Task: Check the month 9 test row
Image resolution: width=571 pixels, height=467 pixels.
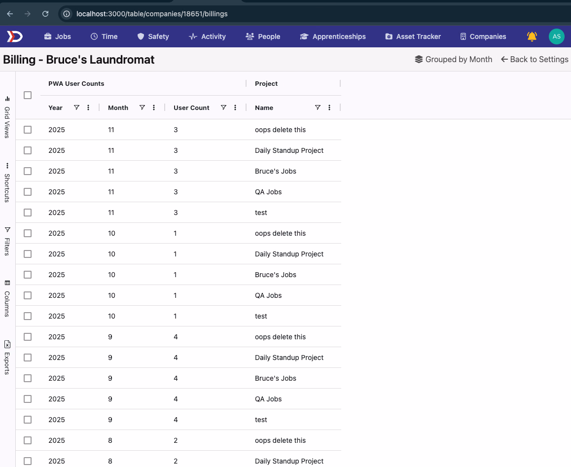Action: pyautogui.click(x=28, y=420)
